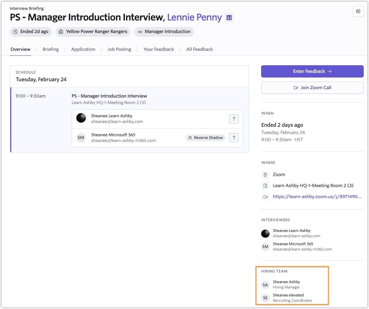Switch to the Briefing tab
Image resolution: width=369 pixels, height=309 pixels.
point(50,49)
